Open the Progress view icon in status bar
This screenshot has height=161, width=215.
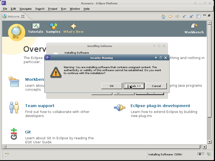click(x=209, y=154)
